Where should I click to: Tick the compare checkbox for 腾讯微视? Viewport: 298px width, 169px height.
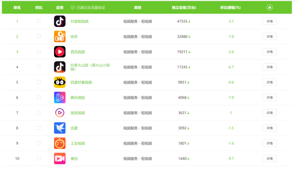click(x=39, y=97)
